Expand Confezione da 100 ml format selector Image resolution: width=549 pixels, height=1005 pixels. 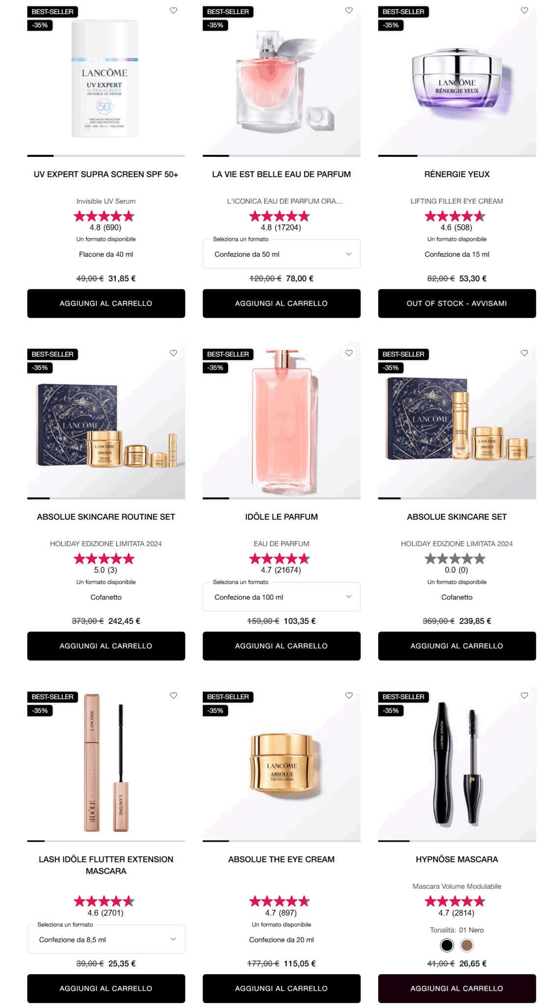[282, 597]
